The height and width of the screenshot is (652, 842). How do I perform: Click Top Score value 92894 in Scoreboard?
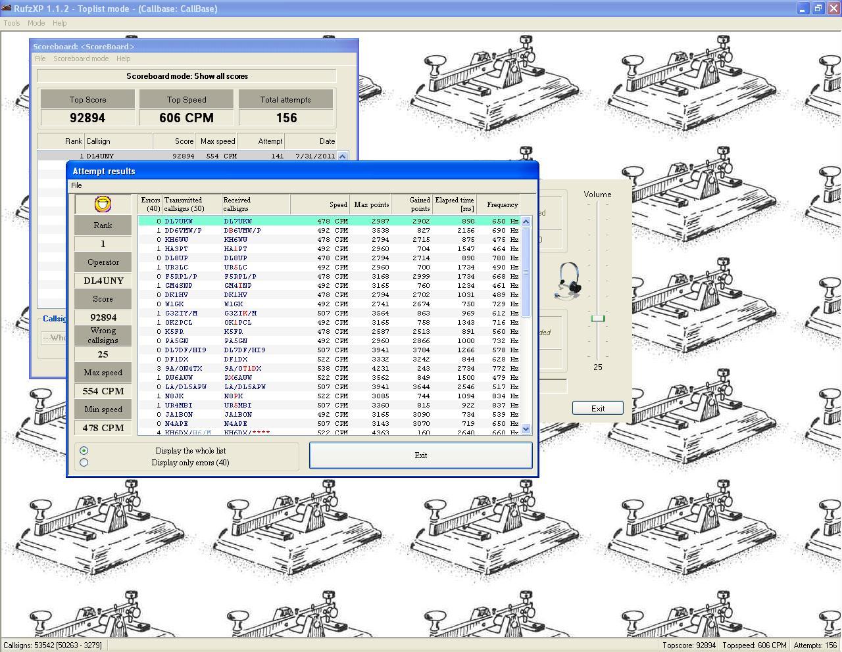[x=87, y=118]
